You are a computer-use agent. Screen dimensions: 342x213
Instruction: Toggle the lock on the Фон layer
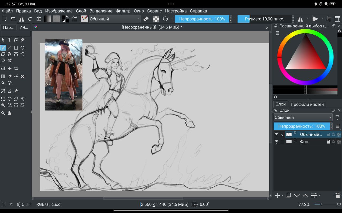tap(329, 142)
